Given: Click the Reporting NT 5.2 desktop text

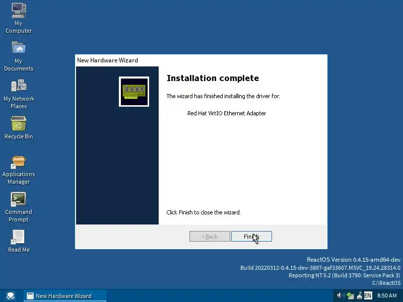Looking at the screenshot, I should pos(345,275).
